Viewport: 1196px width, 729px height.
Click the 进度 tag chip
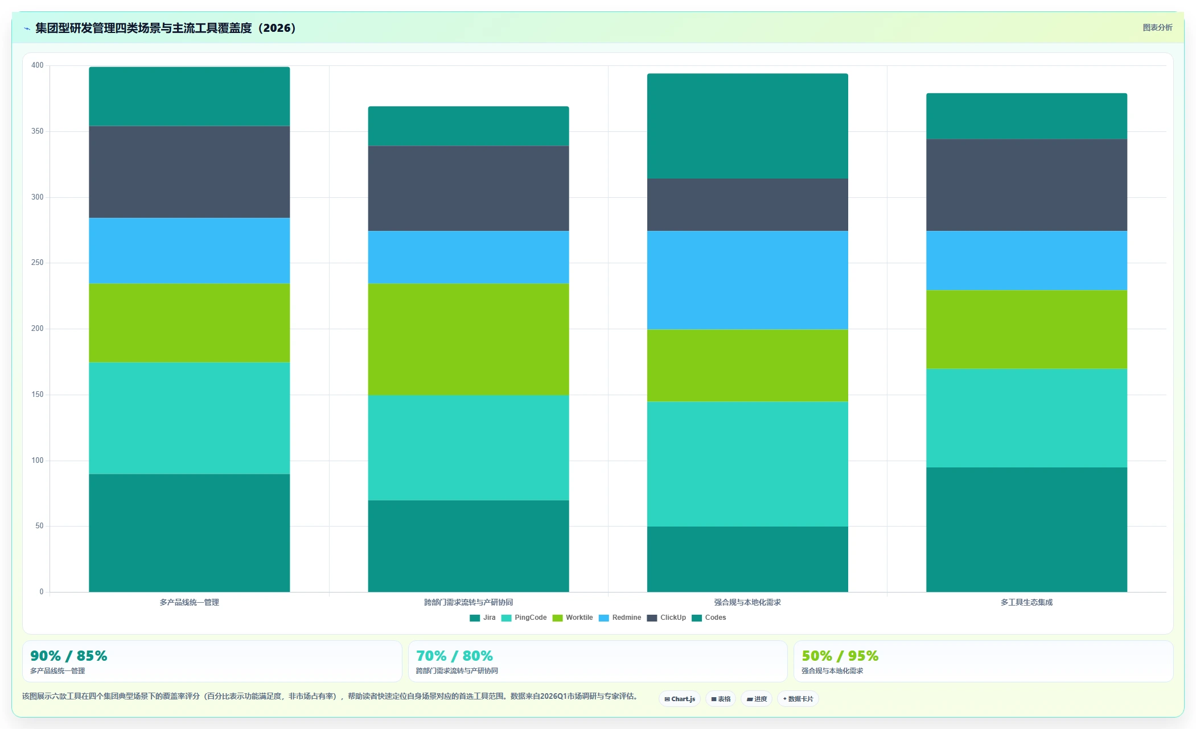(x=757, y=699)
